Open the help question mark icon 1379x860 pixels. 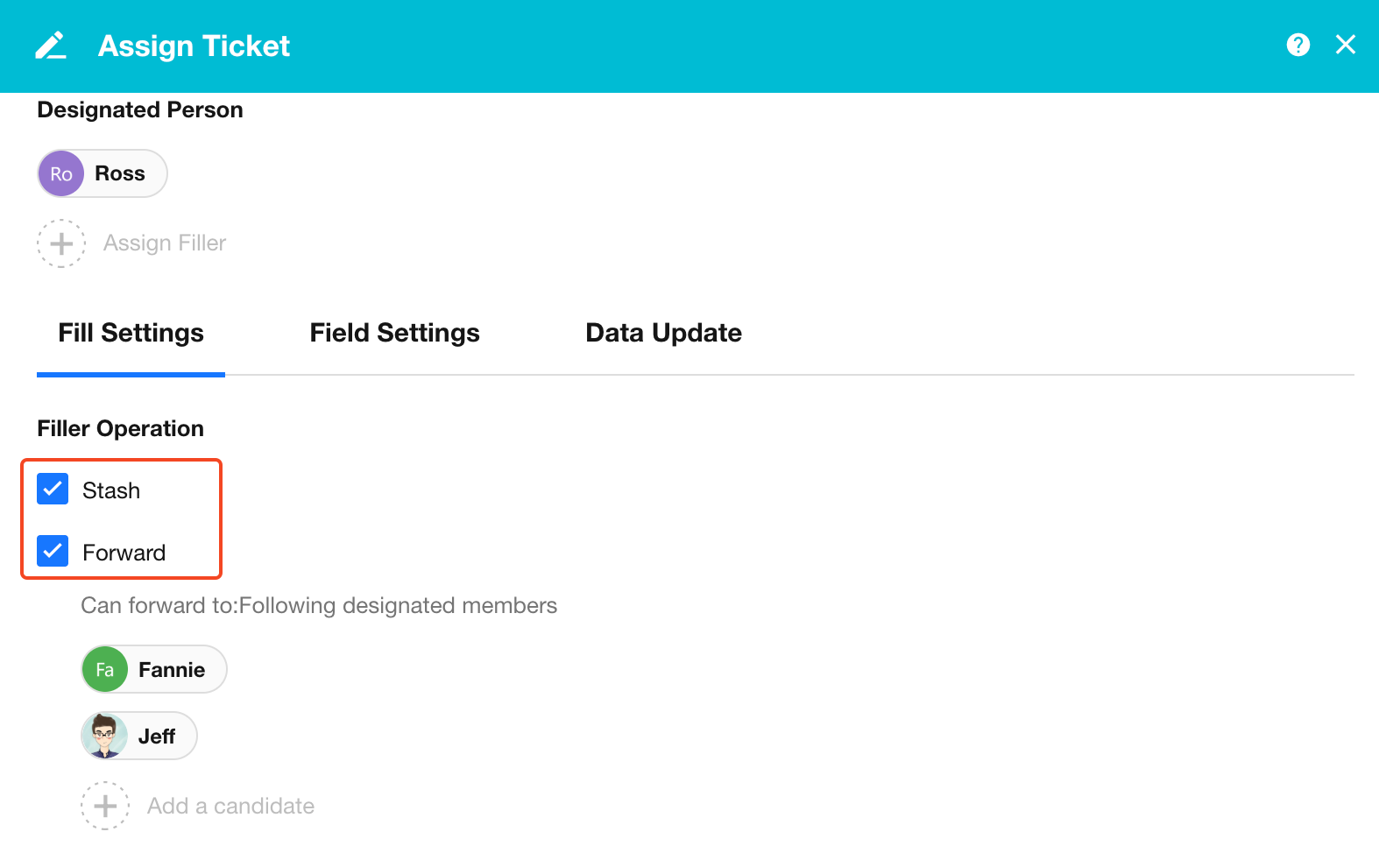point(1298,45)
